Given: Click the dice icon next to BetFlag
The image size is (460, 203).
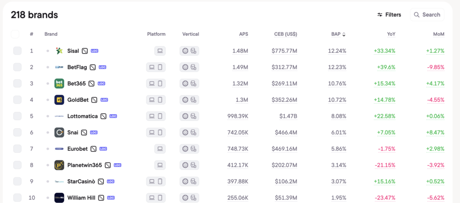Looking at the screenshot, I should tap(93, 67).
